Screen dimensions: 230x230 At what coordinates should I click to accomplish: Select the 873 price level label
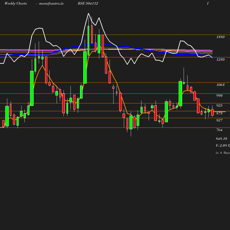219,113
